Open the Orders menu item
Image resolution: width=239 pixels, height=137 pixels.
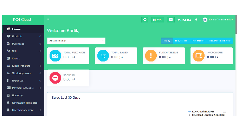[x=23, y=58]
